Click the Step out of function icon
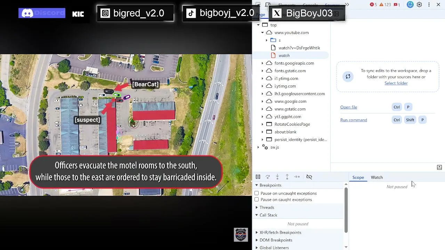The width and height of the screenshot is (445, 250). 287,177
